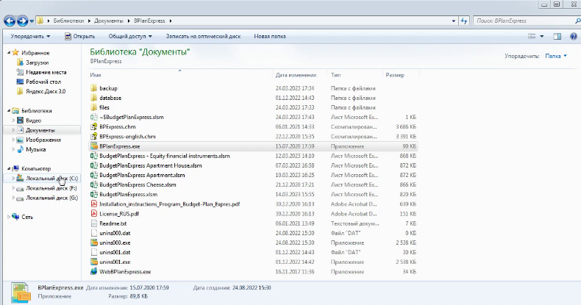Select the backup folder icon
581x305 pixels.
click(93, 88)
